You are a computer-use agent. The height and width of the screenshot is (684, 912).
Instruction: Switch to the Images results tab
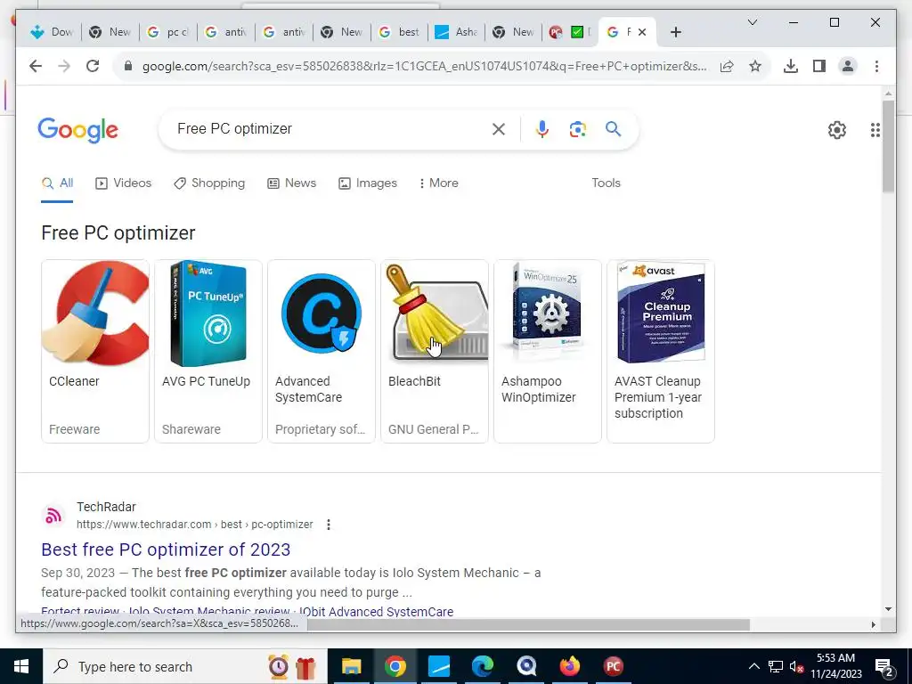click(x=368, y=183)
